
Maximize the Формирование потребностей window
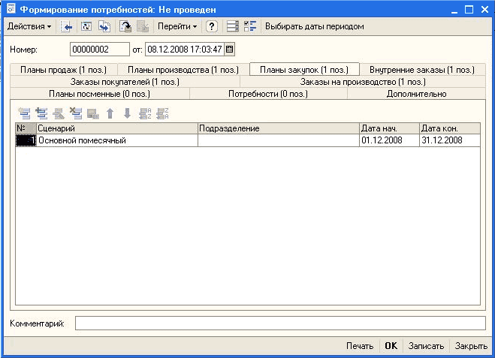pyautogui.click(x=469, y=10)
